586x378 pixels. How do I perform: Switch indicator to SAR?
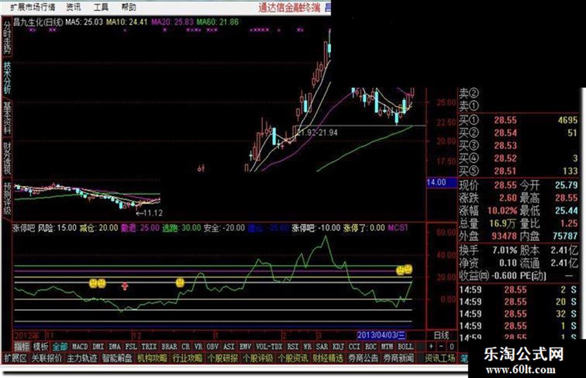pyautogui.click(x=322, y=346)
